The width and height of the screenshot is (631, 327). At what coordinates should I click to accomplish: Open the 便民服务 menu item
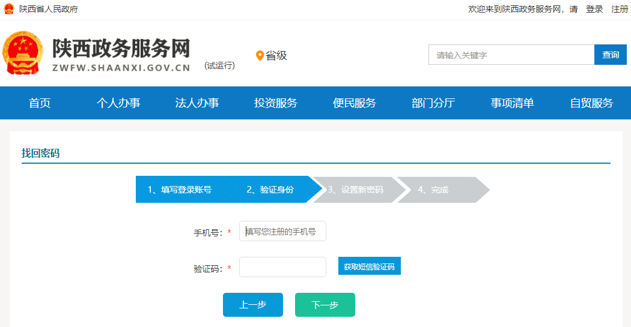(355, 103)
